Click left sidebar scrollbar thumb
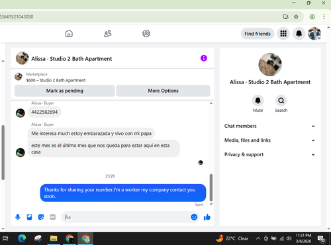Screen dimensions: 331x245 [x=3, y=152]
